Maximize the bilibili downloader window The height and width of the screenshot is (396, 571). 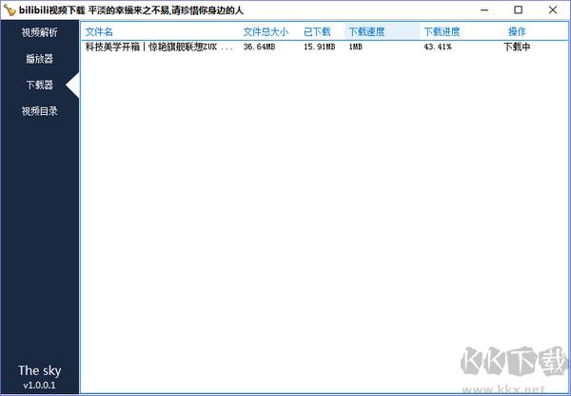(x=518, y=9)
